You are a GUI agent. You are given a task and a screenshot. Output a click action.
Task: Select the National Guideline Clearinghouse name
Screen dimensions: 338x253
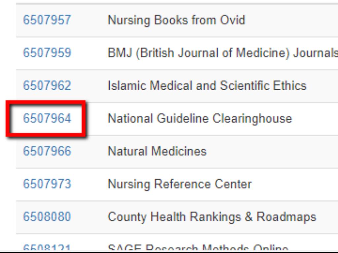click(x=200, y=119)
